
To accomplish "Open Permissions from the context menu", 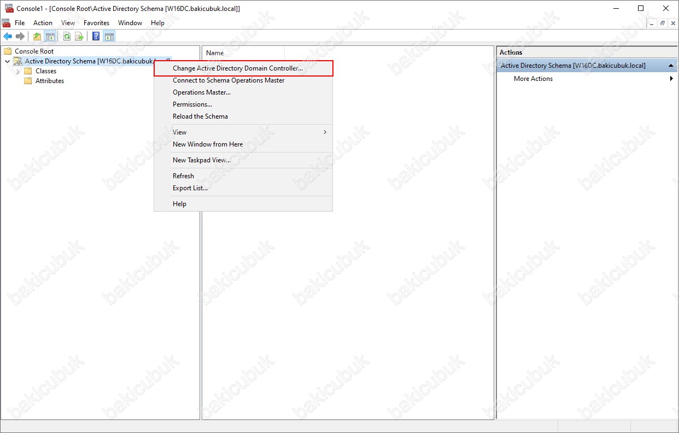I will (243, 104).
